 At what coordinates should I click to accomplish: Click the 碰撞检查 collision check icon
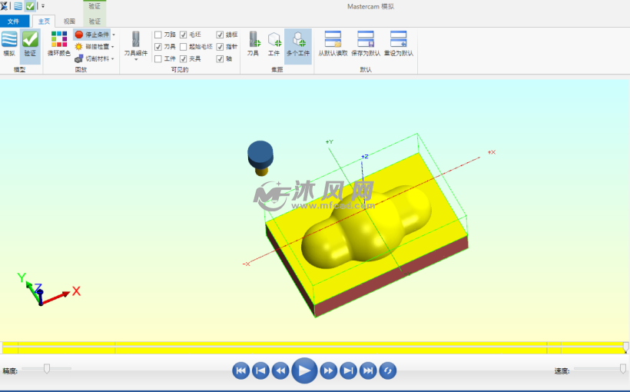click(78, 47)
